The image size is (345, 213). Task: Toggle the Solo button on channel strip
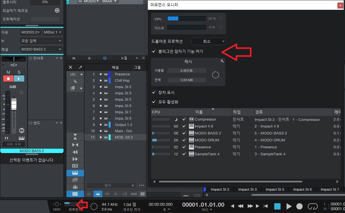[19, 72]
